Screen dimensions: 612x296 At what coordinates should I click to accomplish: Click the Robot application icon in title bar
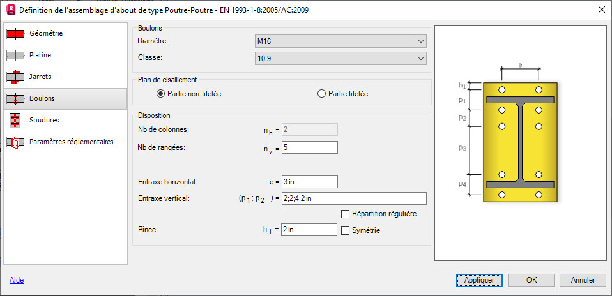(11, 10)
